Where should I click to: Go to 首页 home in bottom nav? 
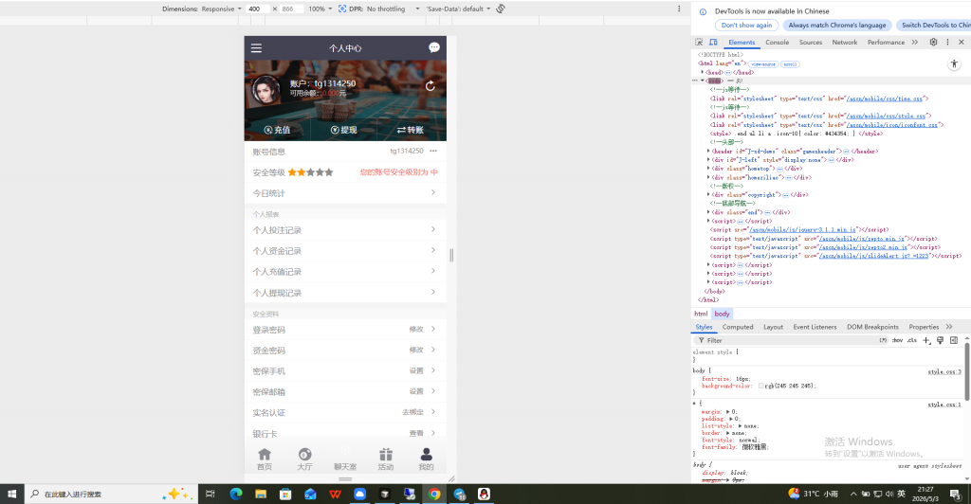pos(265,459)
